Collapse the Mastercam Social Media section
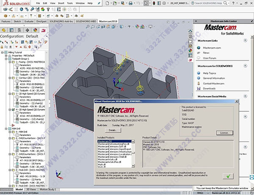The image size is (254, 195). click(x=245, y=96)
